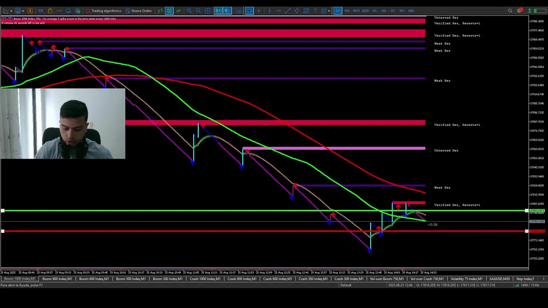
Task: Open the profiles dropdown arrow
Action: [x=23, y=11]
